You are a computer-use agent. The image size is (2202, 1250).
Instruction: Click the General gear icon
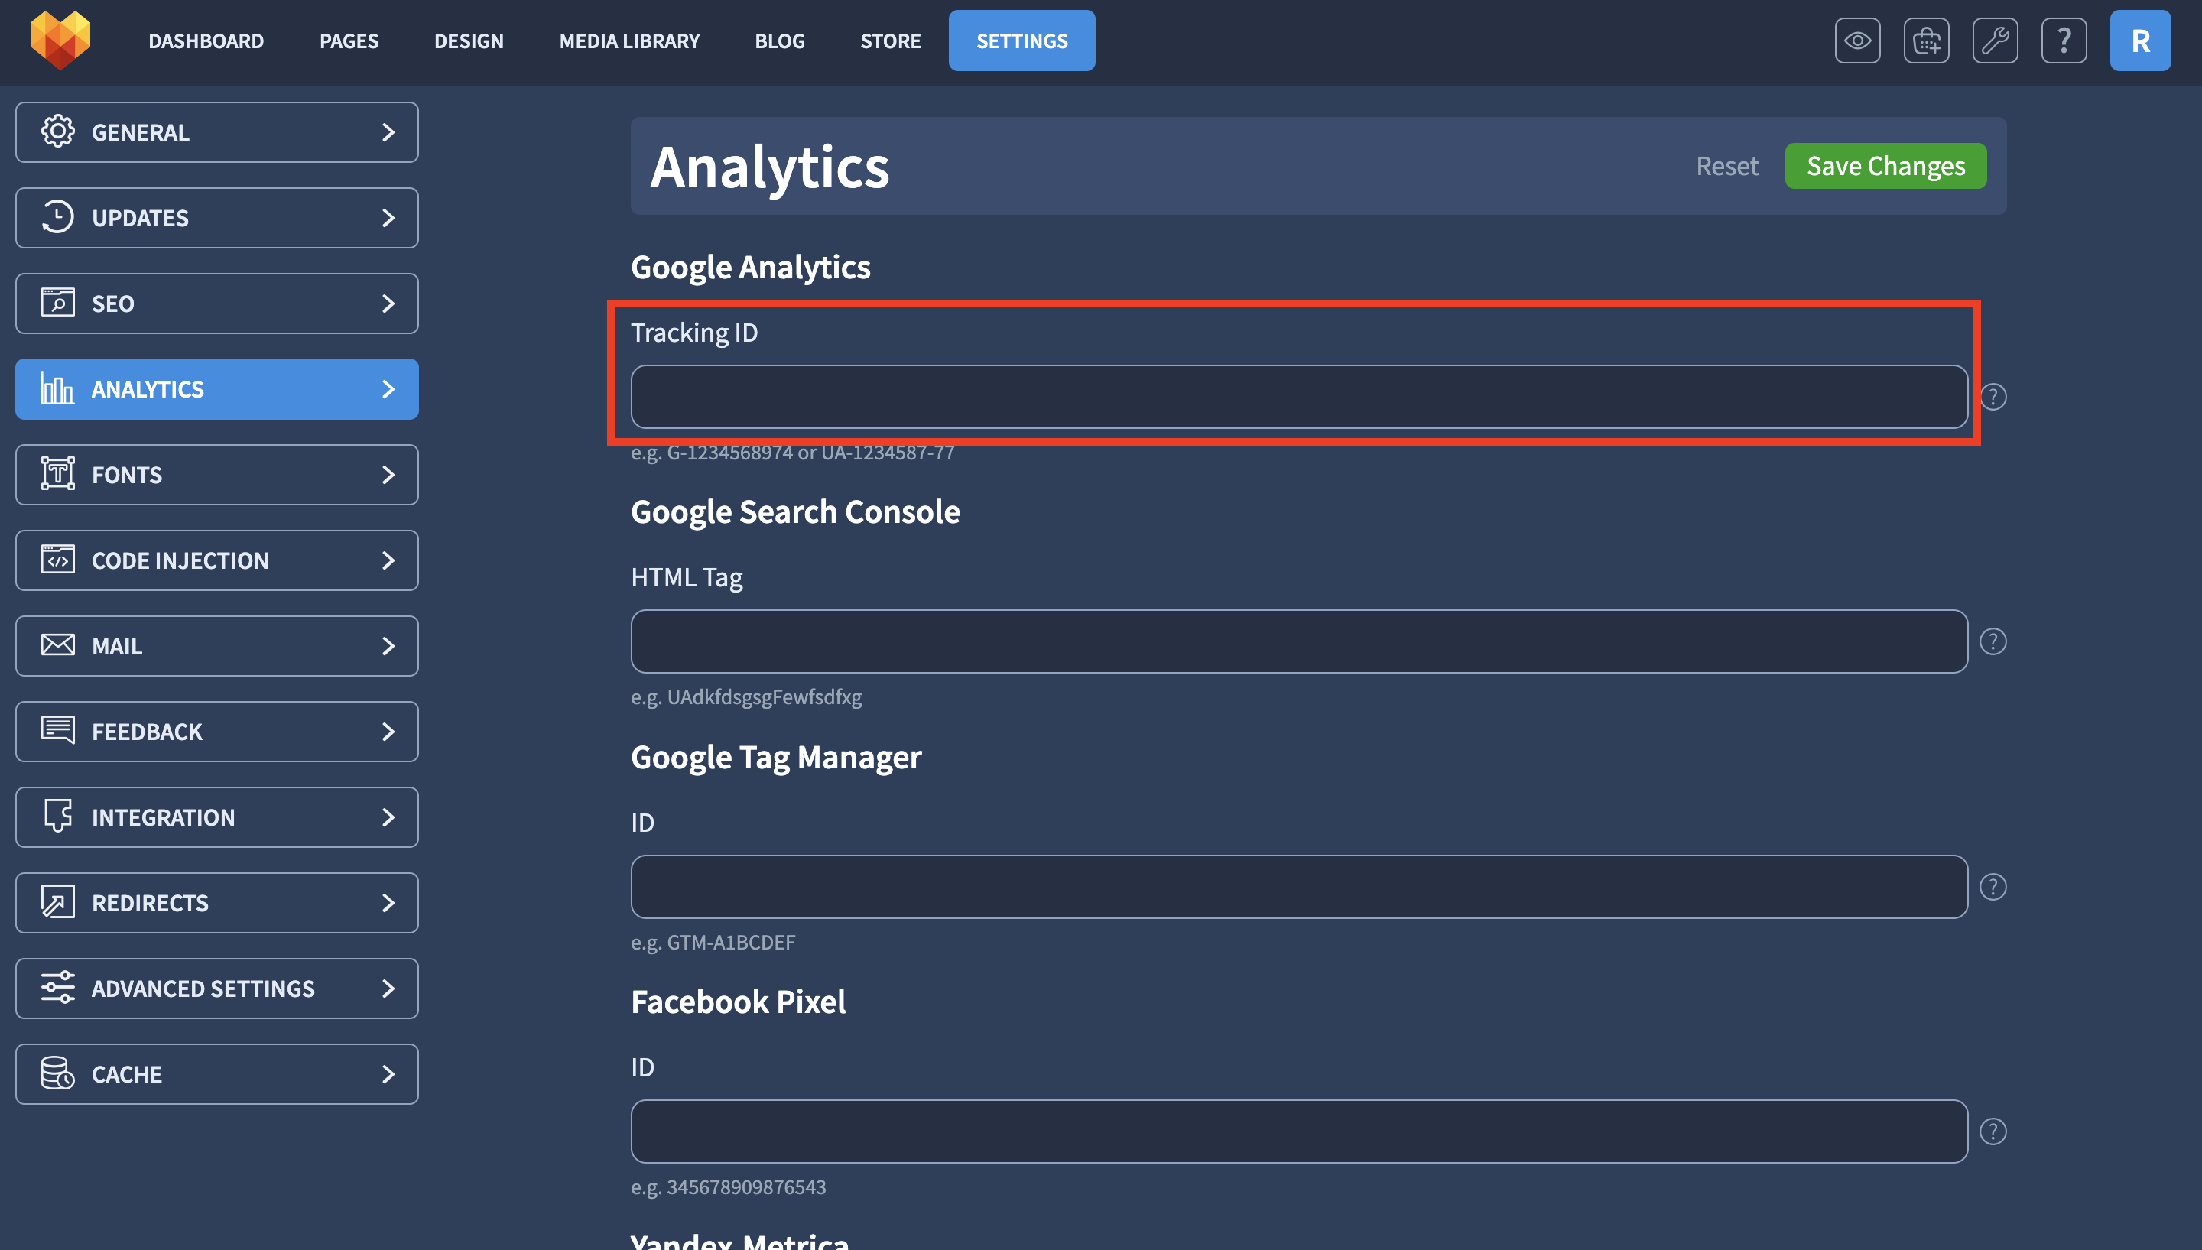tap(57, 131)
